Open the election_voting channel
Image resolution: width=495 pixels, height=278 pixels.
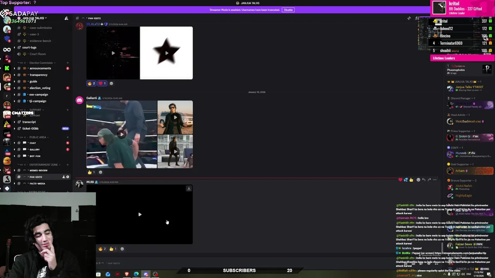40,88
